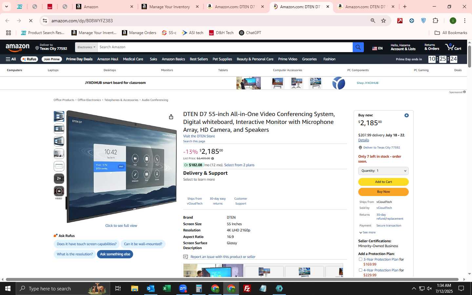The height and width of the screenshot is (295, 472).
Task: Open the Manage Orders bookmark
Action: point(139,33)
